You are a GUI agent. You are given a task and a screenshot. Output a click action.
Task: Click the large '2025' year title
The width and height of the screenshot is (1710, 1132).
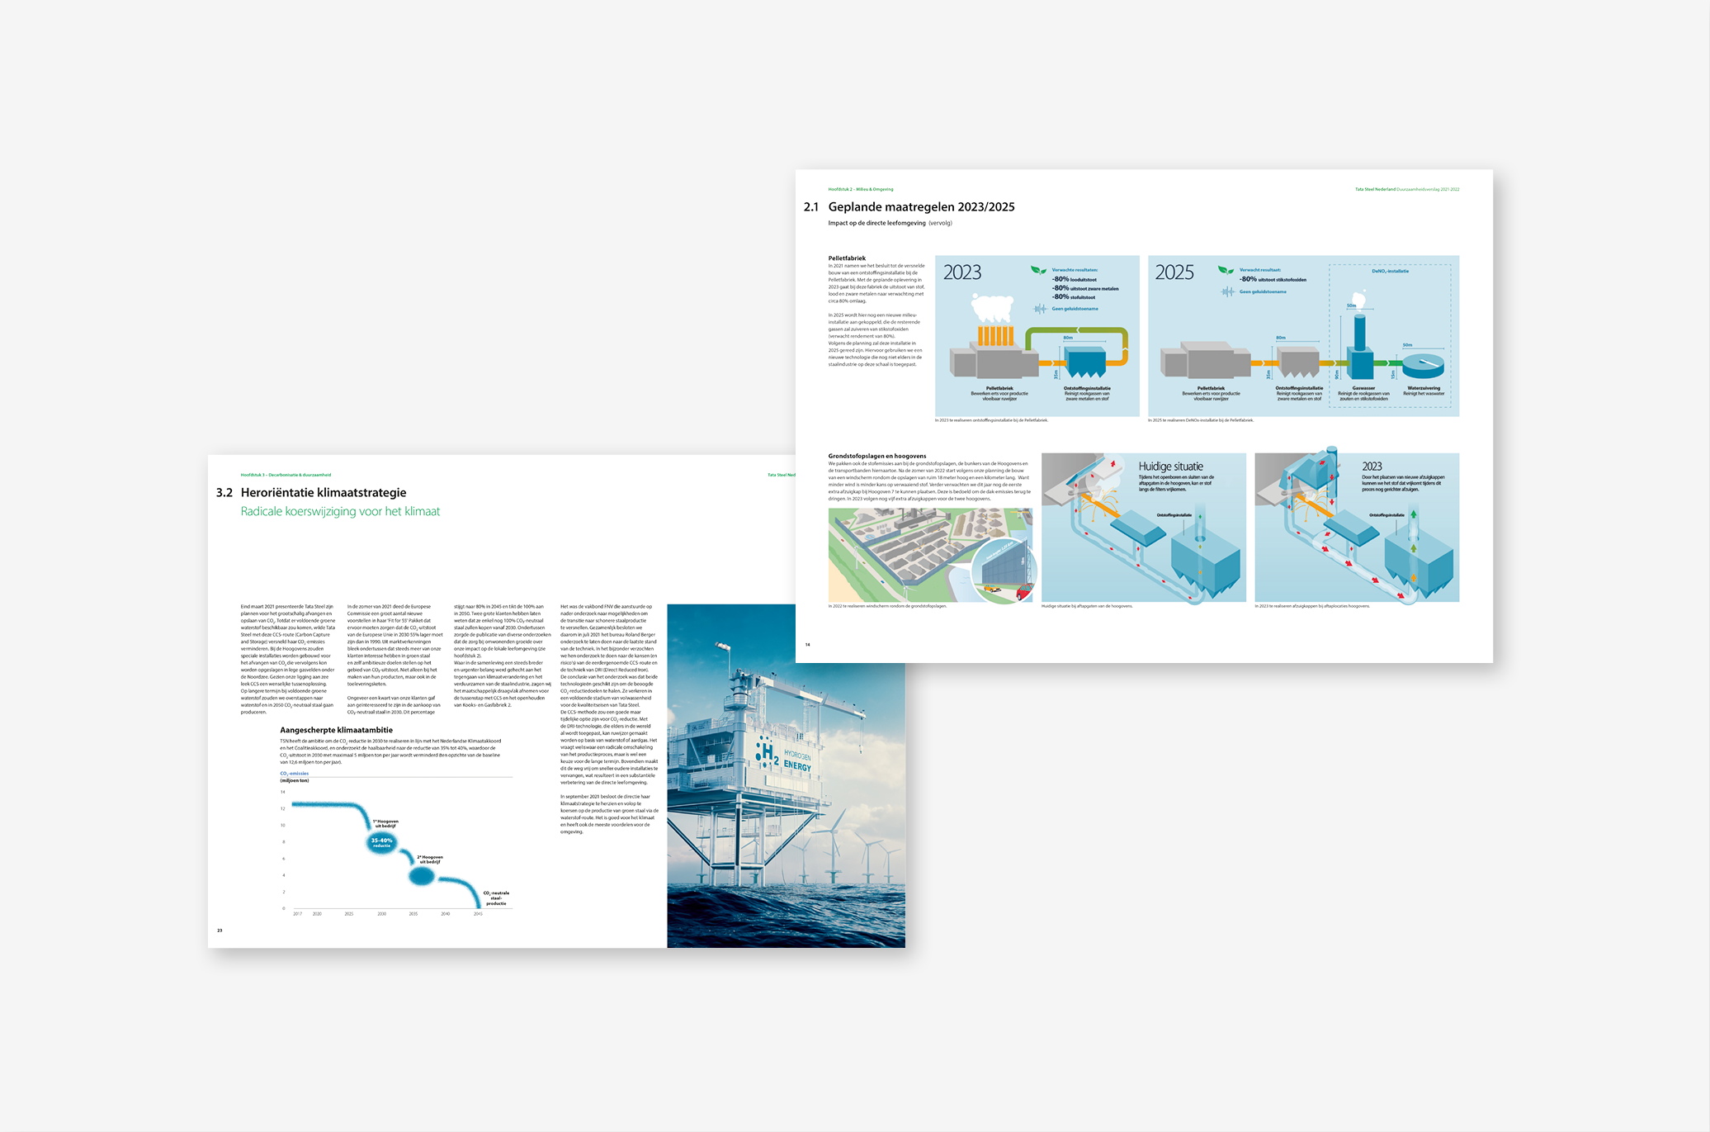(1174, 272)
